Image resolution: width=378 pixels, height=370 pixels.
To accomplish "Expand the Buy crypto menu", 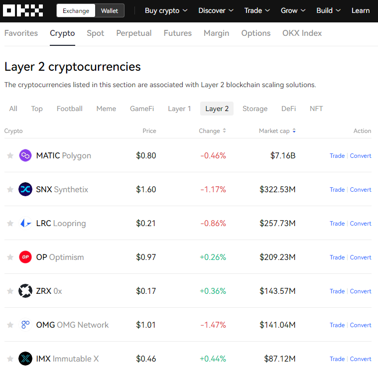I will click(166, 10).
